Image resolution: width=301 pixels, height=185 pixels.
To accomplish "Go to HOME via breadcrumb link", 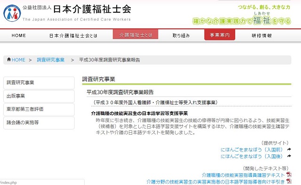I will (18, 60).
